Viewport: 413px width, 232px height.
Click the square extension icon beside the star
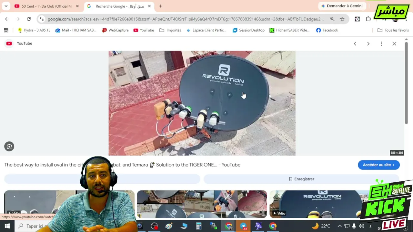(357, 19)
